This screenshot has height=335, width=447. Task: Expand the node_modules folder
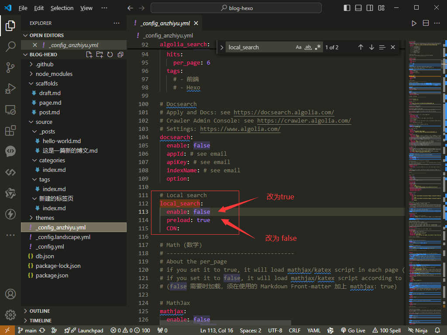coord(54,74)
